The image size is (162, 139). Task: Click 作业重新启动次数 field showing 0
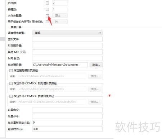point(67,123)
